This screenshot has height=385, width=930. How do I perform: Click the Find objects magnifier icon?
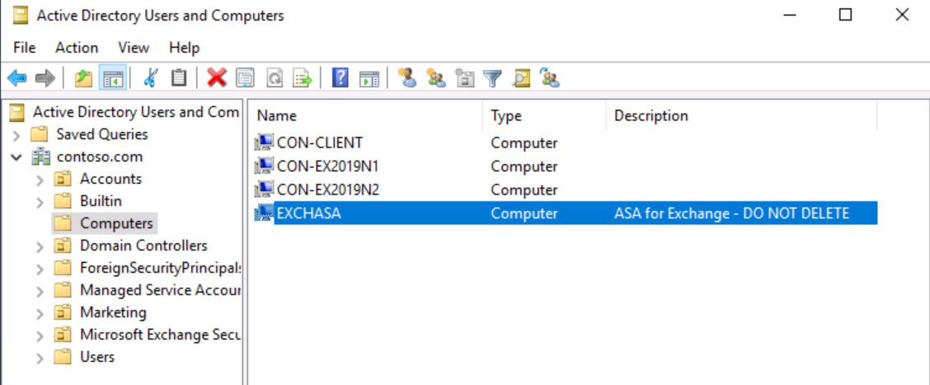[521, 77]
